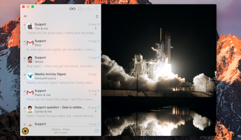This screenshot has height=140, width=241.
Task: Click the Apple logo avatar on Tim's thread
Action: tap(30, 26)
